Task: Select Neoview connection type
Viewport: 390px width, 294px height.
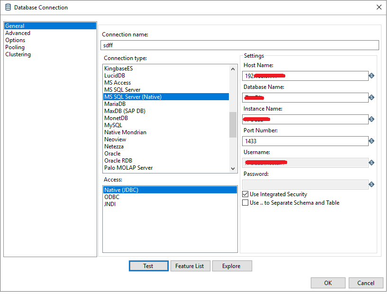Action: point(167,140)
